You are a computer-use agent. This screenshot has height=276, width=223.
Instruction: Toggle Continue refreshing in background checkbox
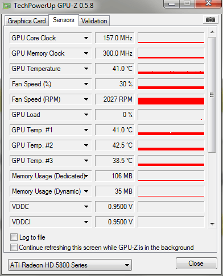pos(14,248)
